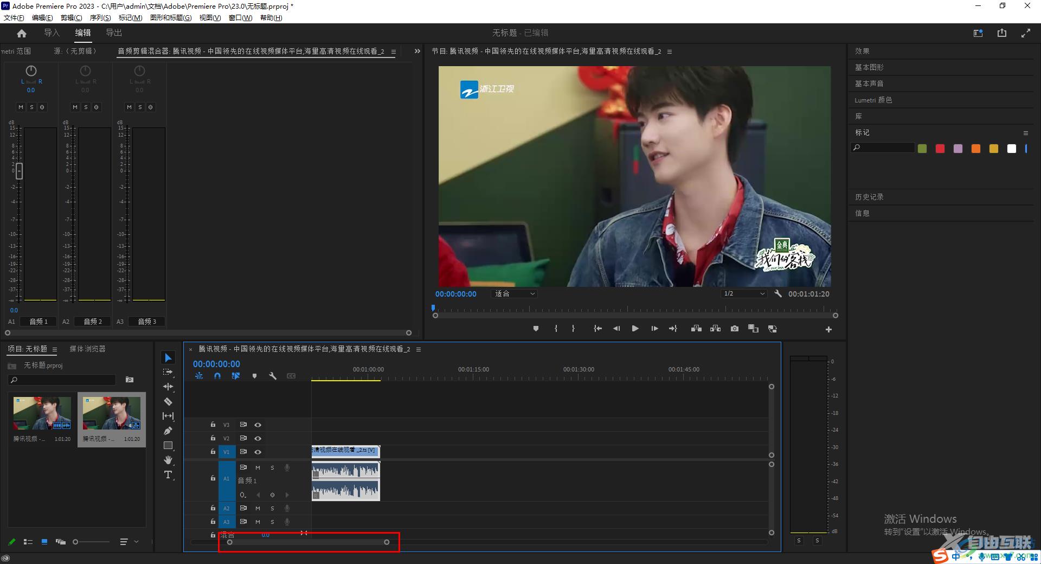Choose the Hand tool

click(x=168, y=460)
